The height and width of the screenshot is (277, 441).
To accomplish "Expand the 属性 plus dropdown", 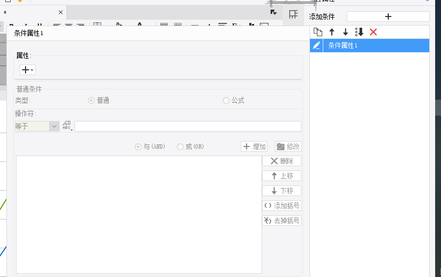I will click(27, 70).
